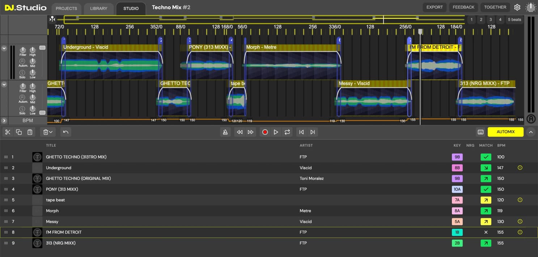This screenshot has width=538, height=257.
Task: Adjust the top track volume fader
Action: pos(42,48)
